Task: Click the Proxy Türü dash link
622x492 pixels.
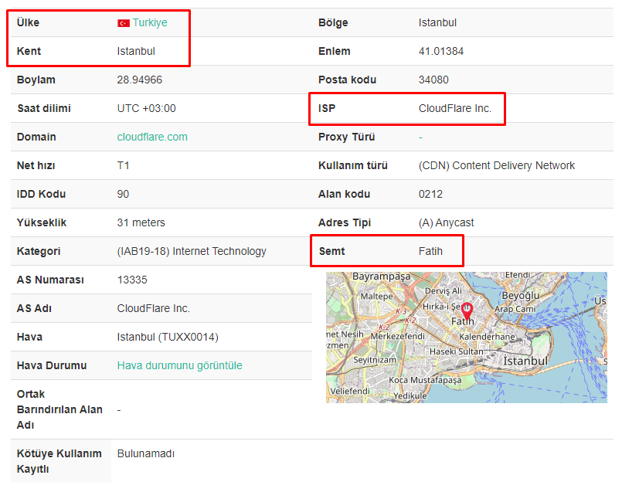Action: coord(420,137)
